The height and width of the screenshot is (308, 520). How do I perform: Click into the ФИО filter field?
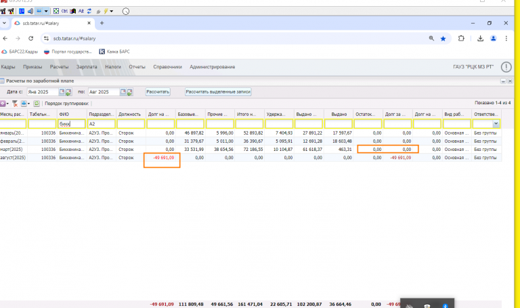(x=72, y=124)
